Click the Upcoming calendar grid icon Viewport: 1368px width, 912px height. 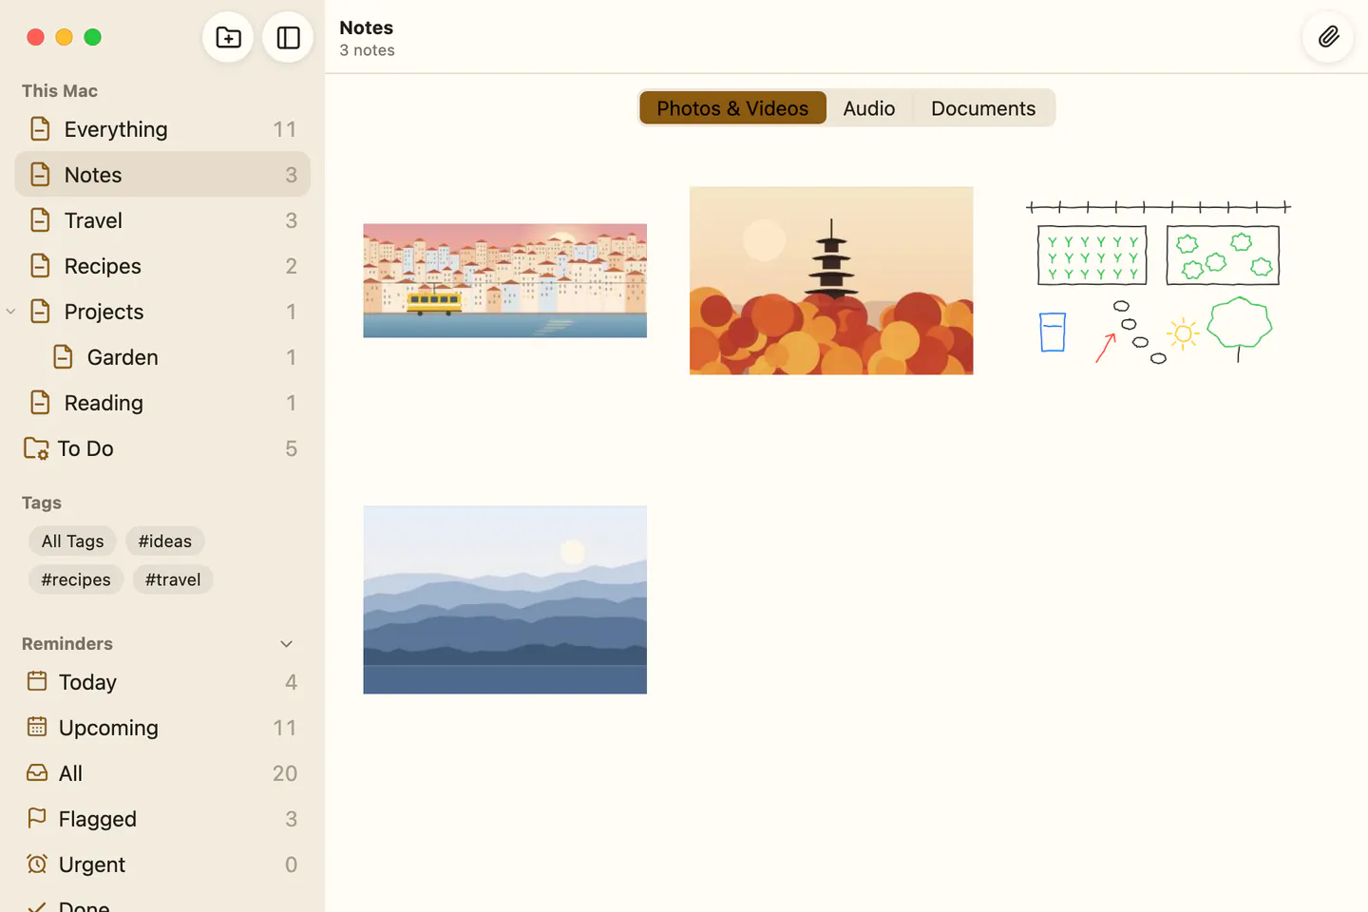(37, 727)
